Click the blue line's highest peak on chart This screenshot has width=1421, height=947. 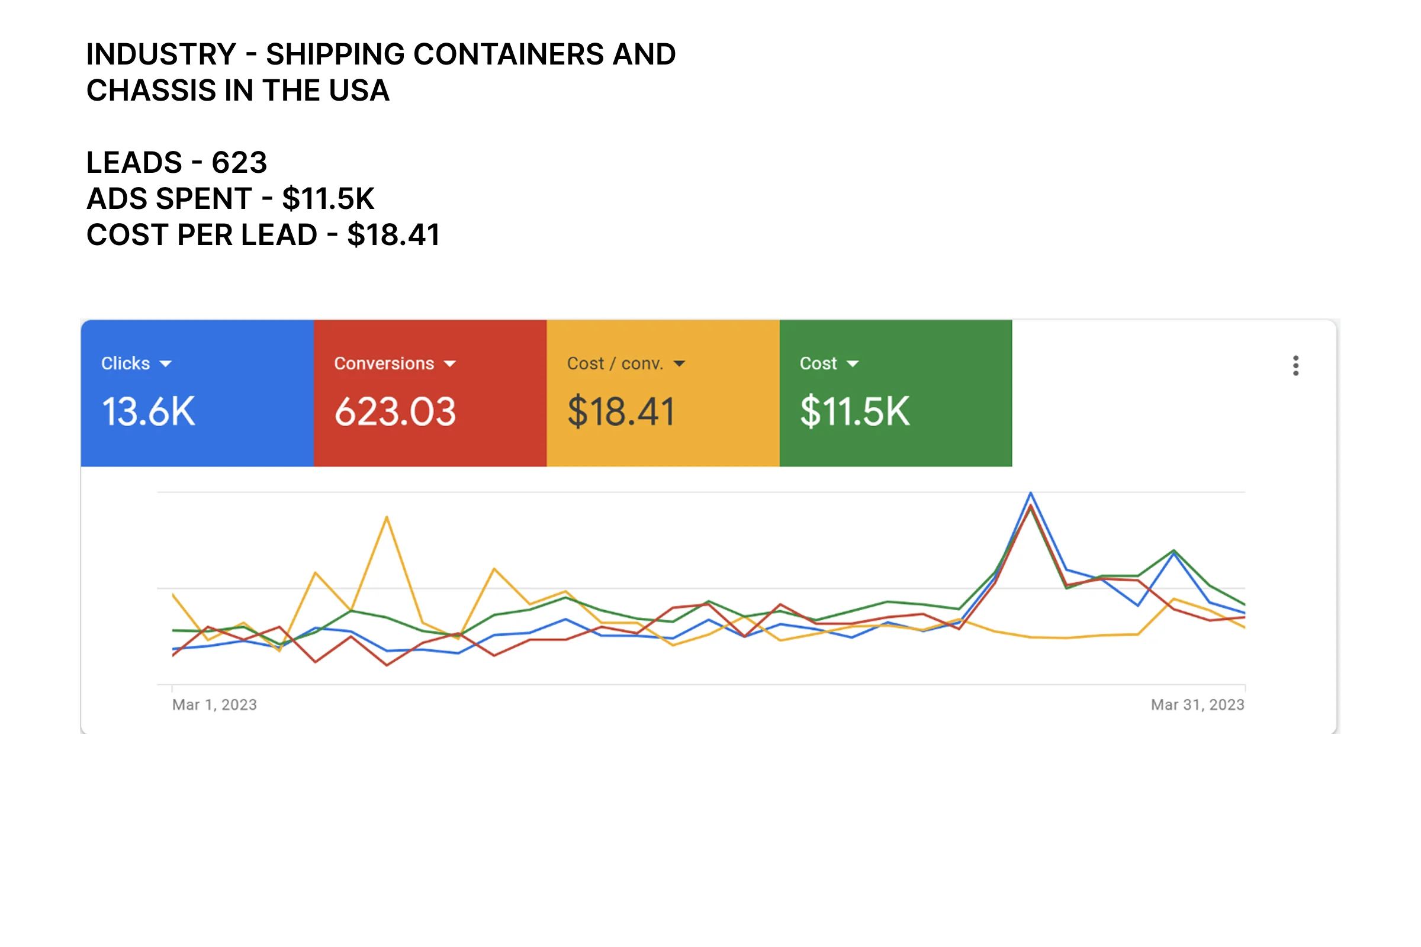(x=1031, y=494)
